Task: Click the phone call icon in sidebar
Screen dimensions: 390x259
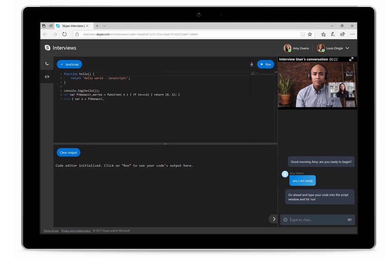Action: click(47, 64)
